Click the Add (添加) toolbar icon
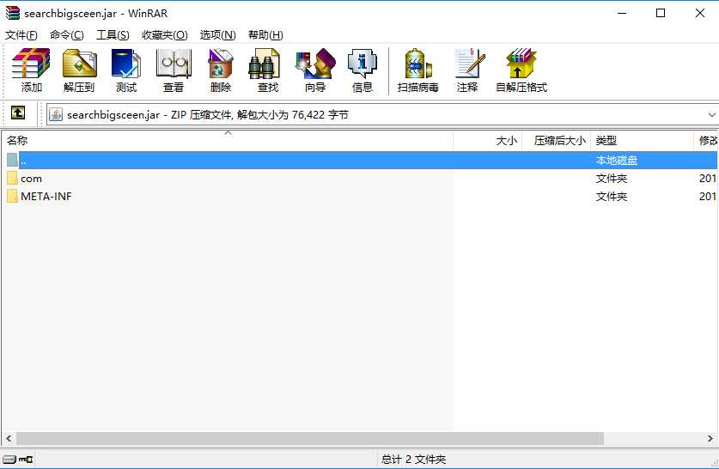Viewport: 719px width, 469px height. [31, 70]
